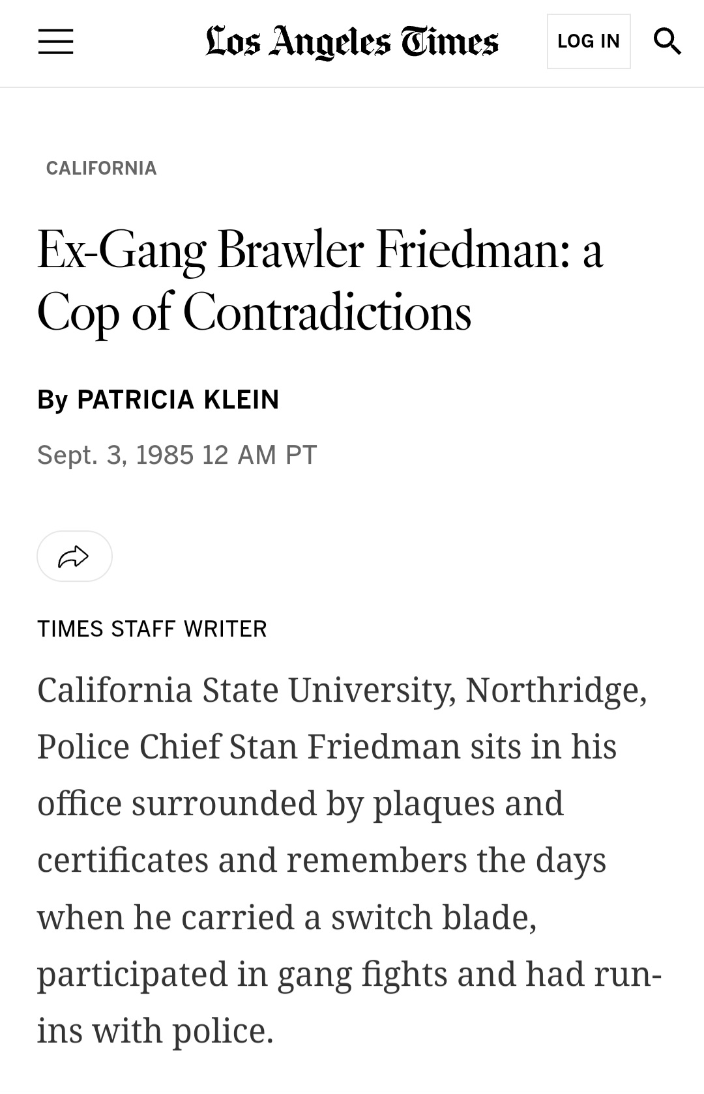
Task: Click the Sept. 3, 1985 publication date
Action: coord(115,455)
